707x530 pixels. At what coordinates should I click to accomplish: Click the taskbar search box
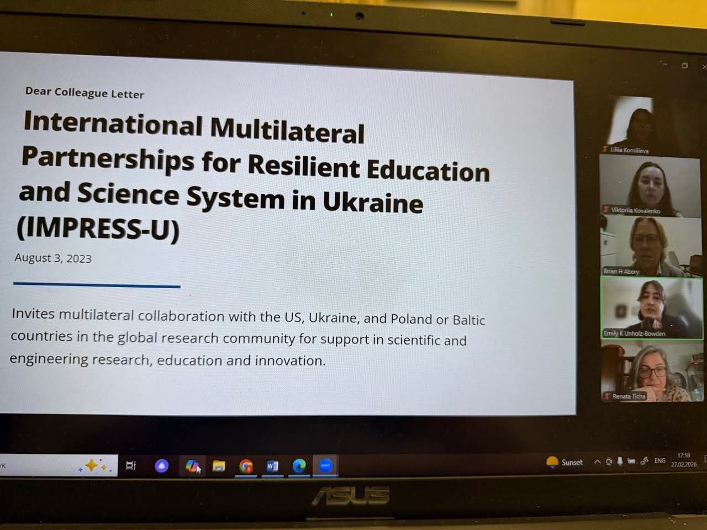click(x=39, y=465)
